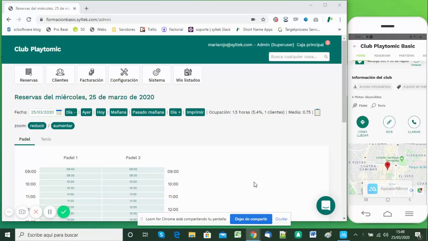Click the Caja principal link

point(310,45)
